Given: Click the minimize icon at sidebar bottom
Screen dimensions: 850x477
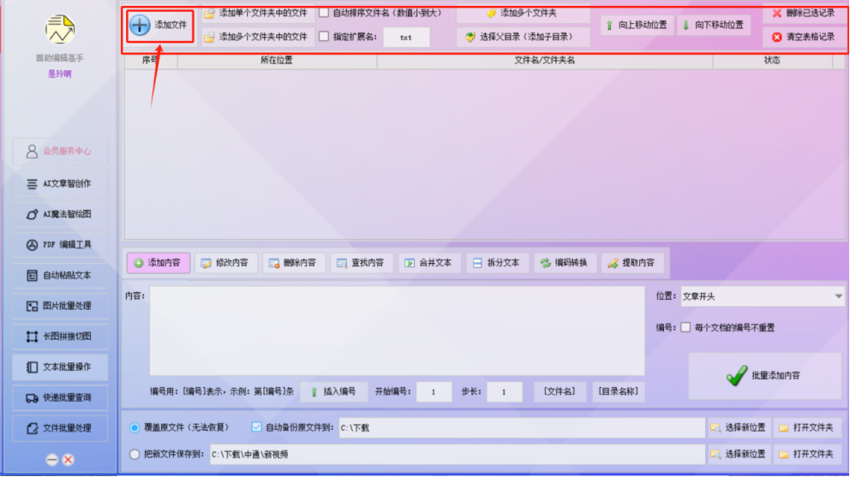Looking at the screenshot, I should pos(52,460).
